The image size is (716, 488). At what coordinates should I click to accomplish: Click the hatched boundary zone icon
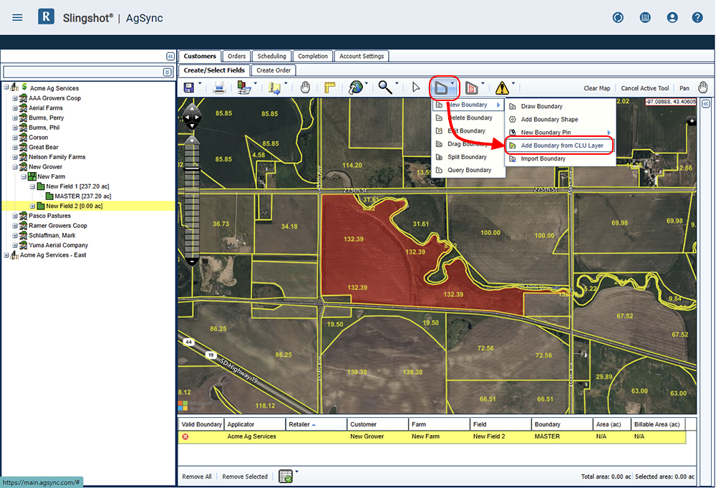[x=472, y=87]
